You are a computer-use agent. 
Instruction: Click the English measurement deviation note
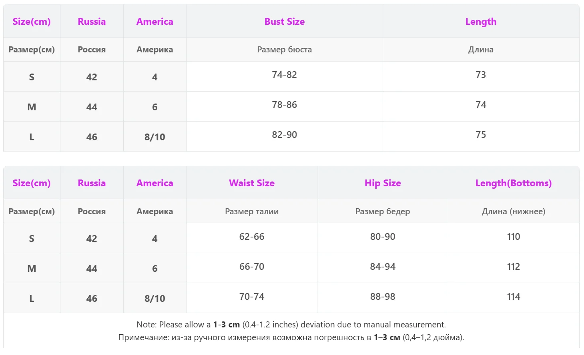pyautogui.click(x=291, y=325)
